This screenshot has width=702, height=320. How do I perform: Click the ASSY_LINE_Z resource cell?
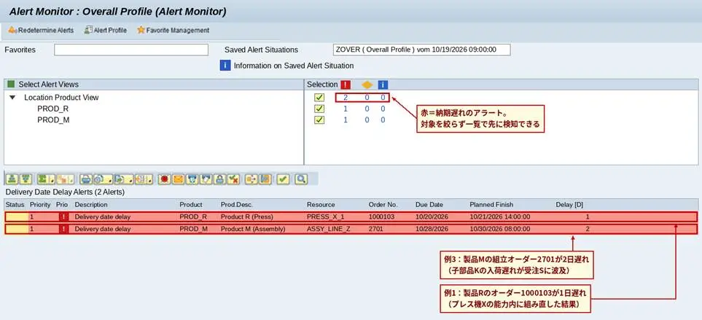coord(329,229)
